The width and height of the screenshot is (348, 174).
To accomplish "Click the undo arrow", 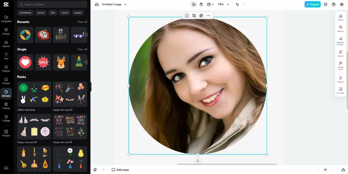I will coord(237,5).
